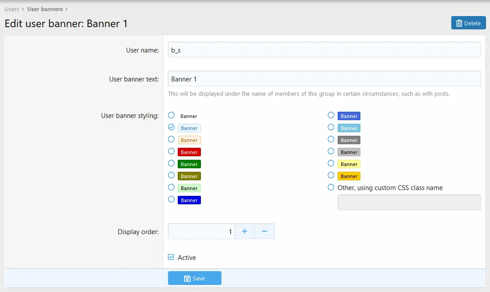Click the Display order number field
490x292 pixels.
[201, 231]
